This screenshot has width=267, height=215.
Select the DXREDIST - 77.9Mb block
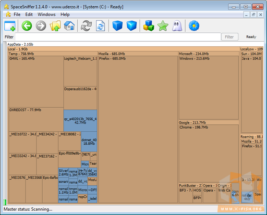[36, 119]
